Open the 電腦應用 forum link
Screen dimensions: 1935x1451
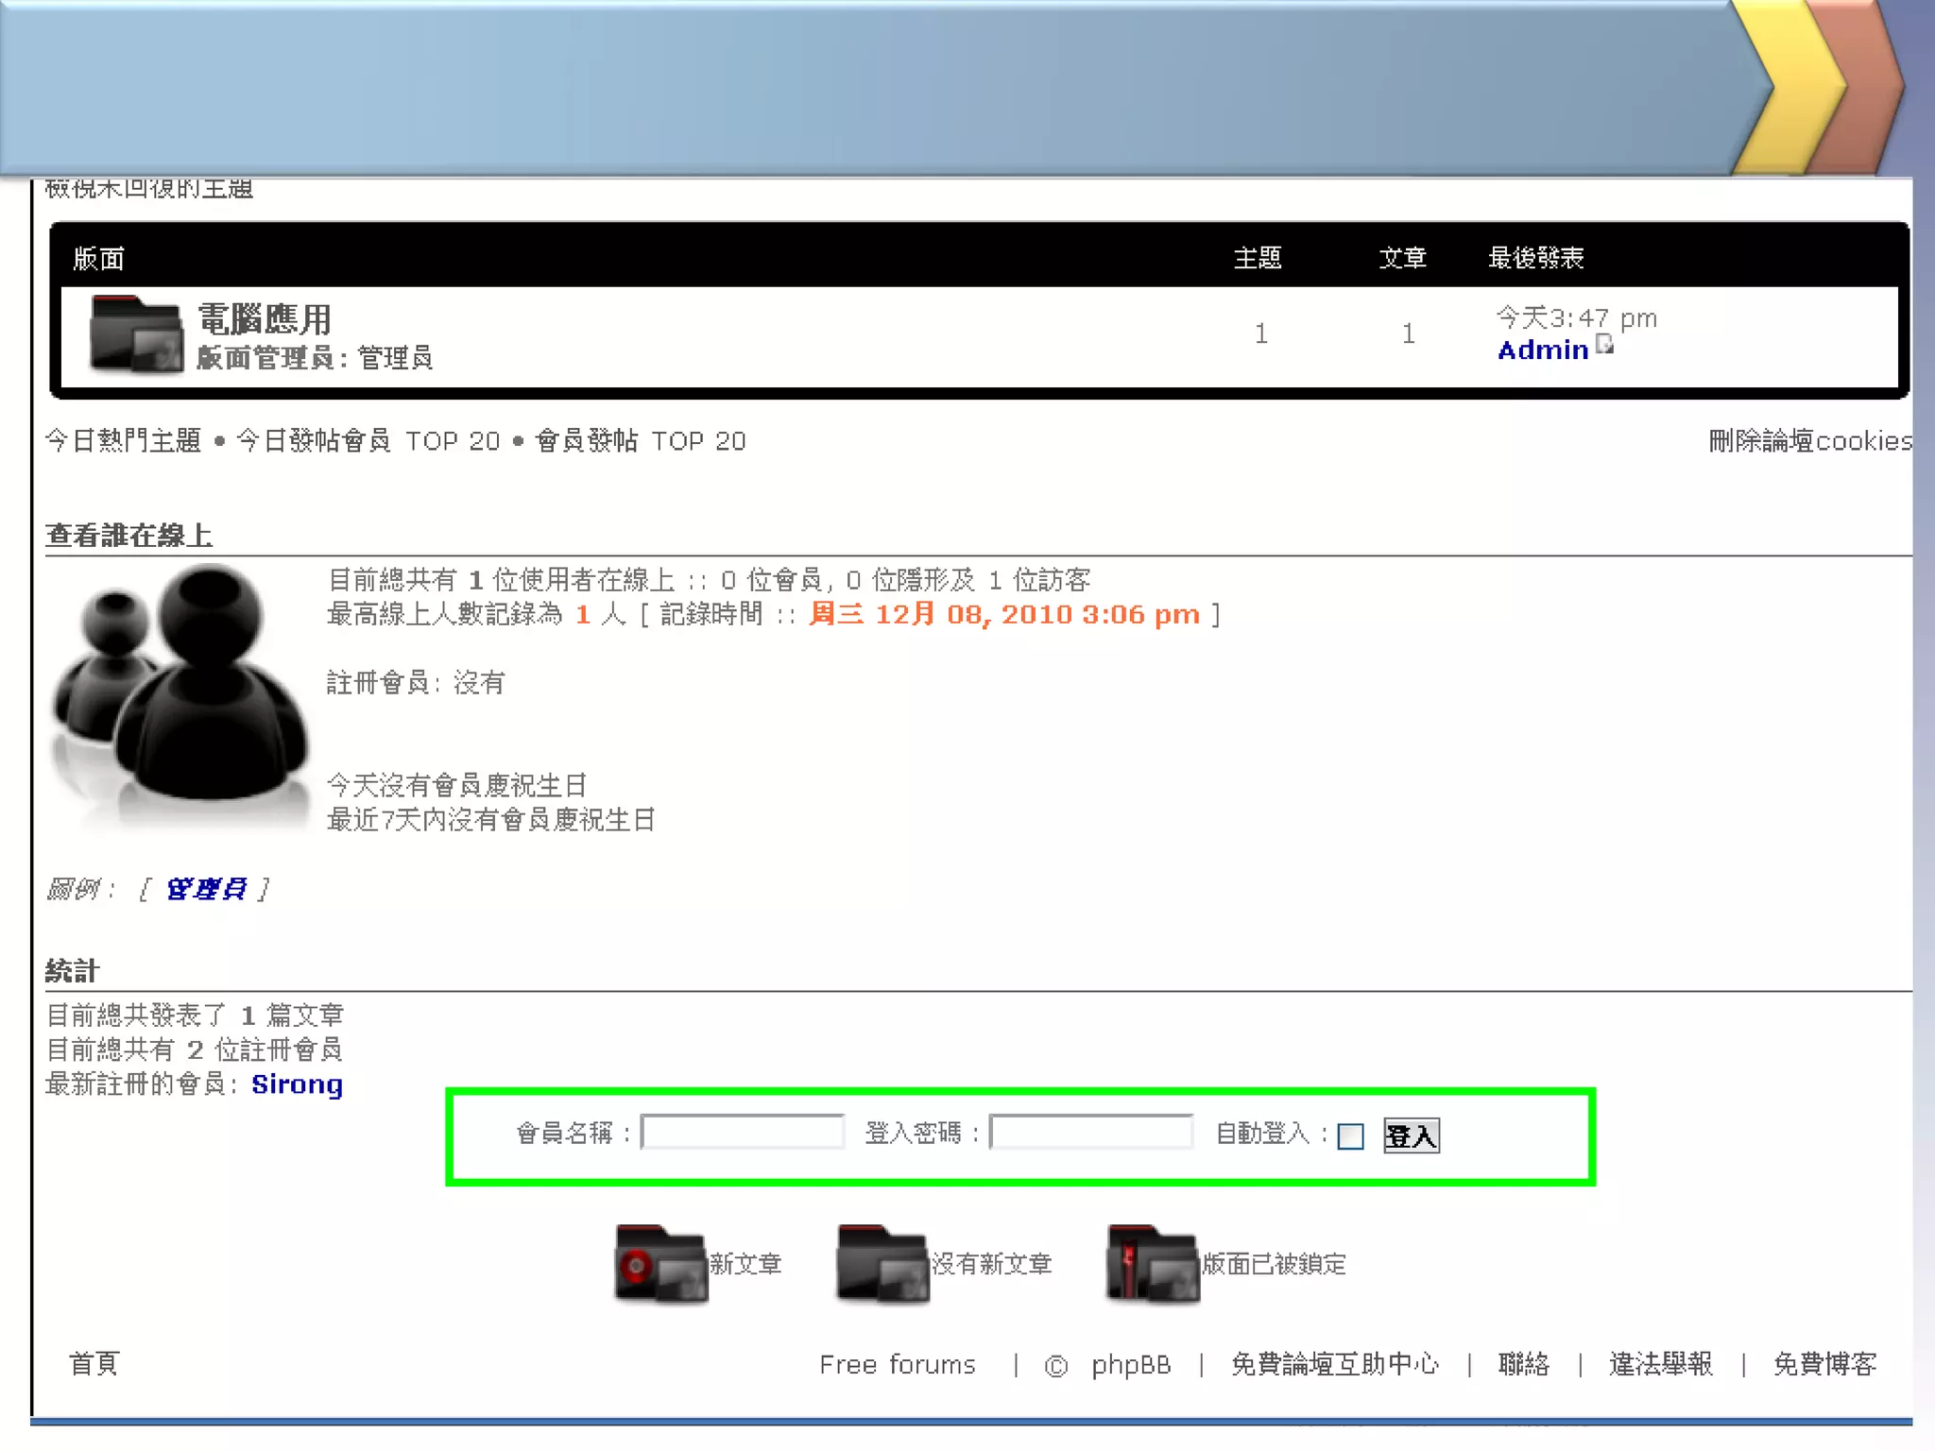[x=265, y=319]
